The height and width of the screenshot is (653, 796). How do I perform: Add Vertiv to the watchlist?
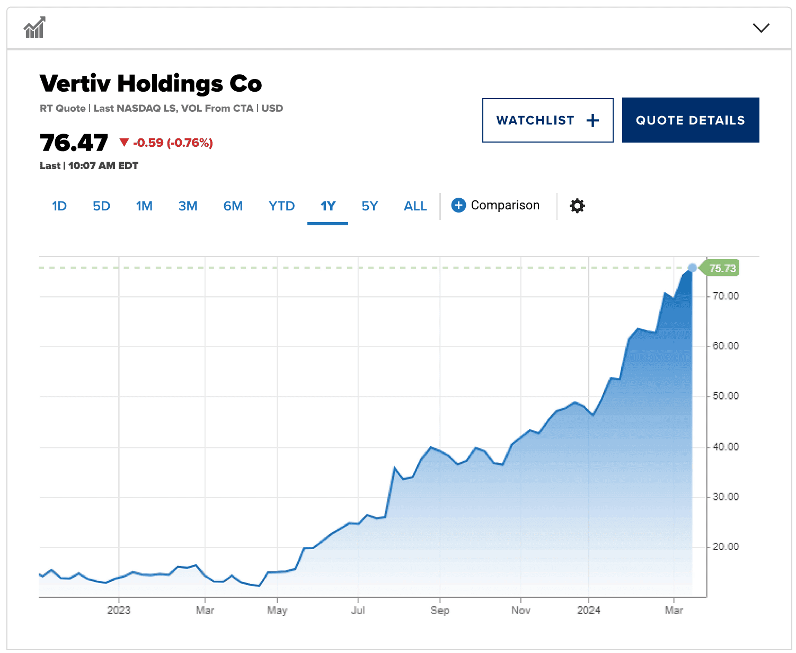[547, 120]
